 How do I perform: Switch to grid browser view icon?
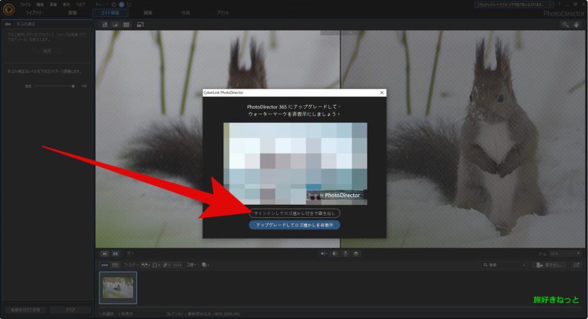[126, 24]
